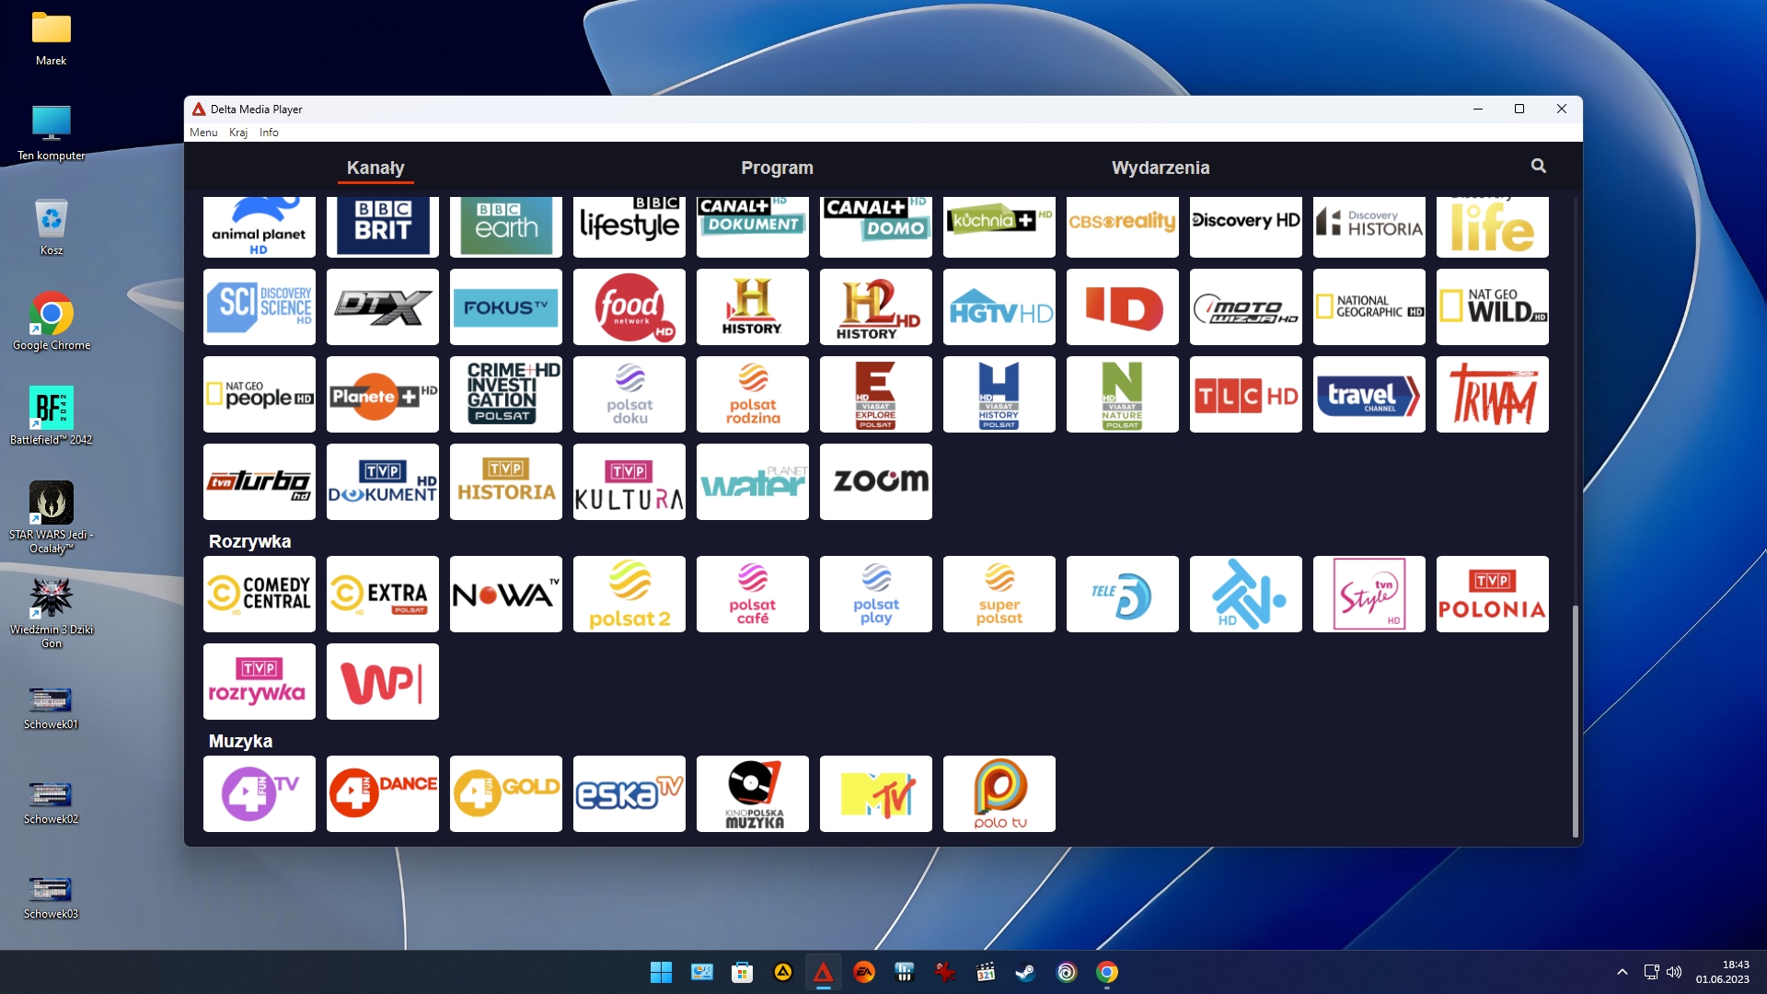Open the HGTV HD channel
Screen dimensions: 1767x994
[x=999, y=306]
